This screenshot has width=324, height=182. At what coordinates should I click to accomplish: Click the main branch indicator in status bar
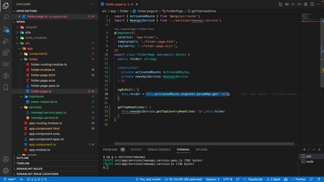10,179
